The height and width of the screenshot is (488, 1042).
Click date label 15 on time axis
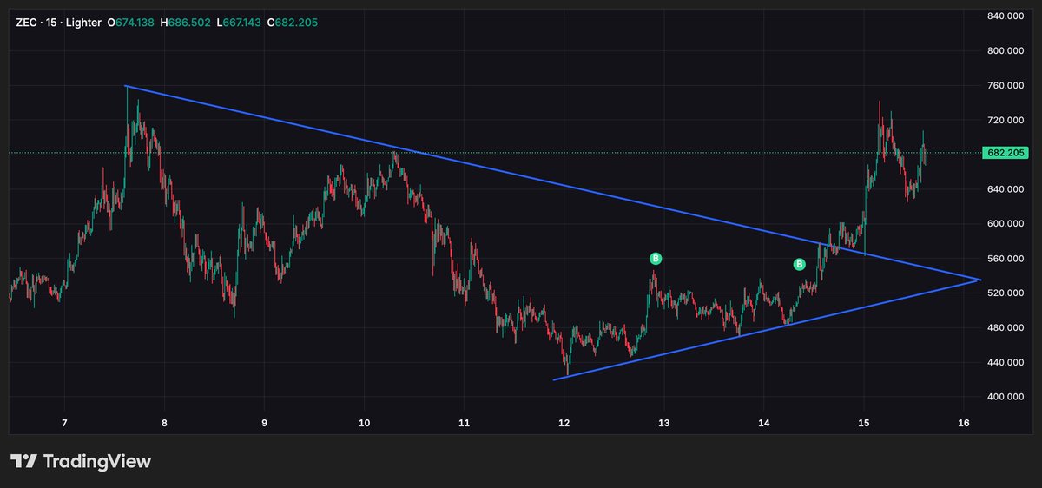tap(864, 423)
